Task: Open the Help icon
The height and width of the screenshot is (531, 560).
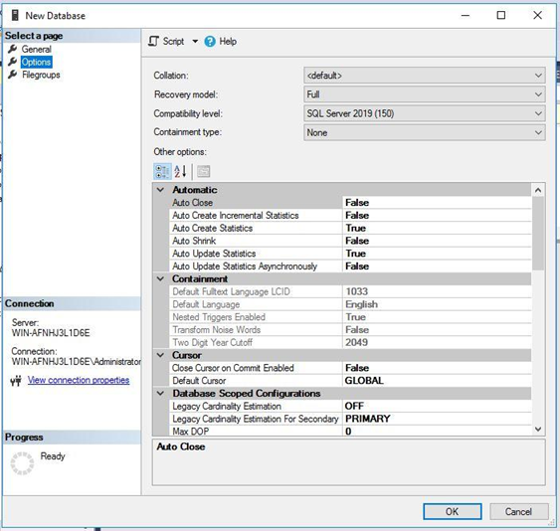Action: click(x=210, y=42)
